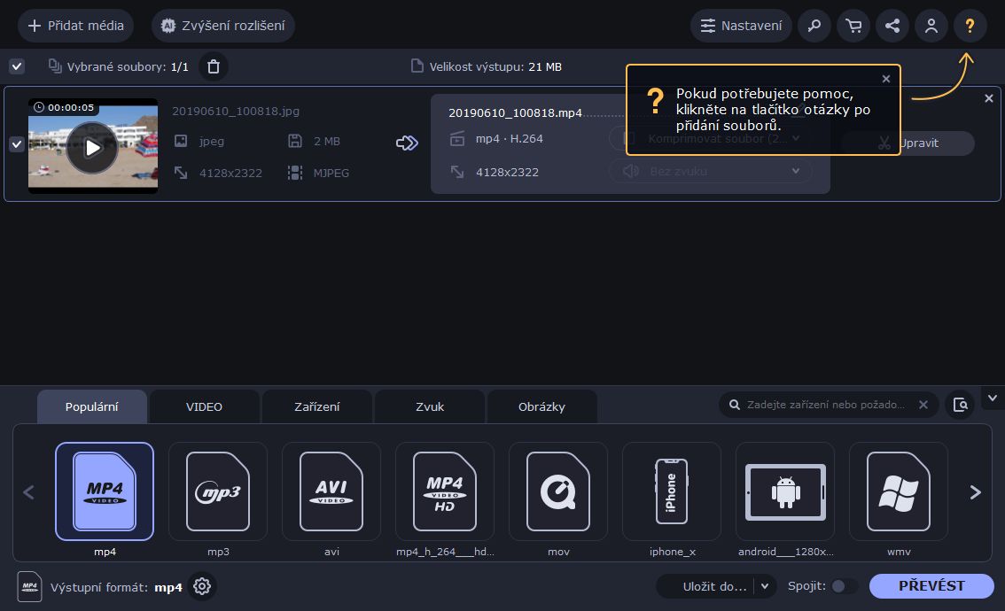Collapse the format panel with chevron
1005x611 pixels.
pyautogui.click(x=993, y=398)
